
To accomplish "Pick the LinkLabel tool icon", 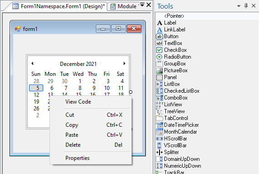I will pyautogui.click(x=159, y=30).
